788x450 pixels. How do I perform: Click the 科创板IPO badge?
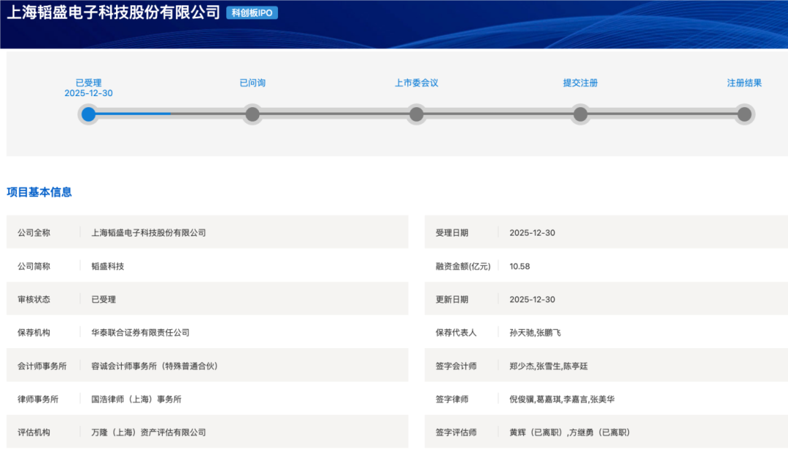(252, 13)
